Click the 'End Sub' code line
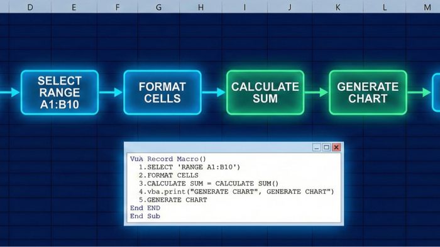This screenshot has height=247, width=440. (x=145, y=216)
